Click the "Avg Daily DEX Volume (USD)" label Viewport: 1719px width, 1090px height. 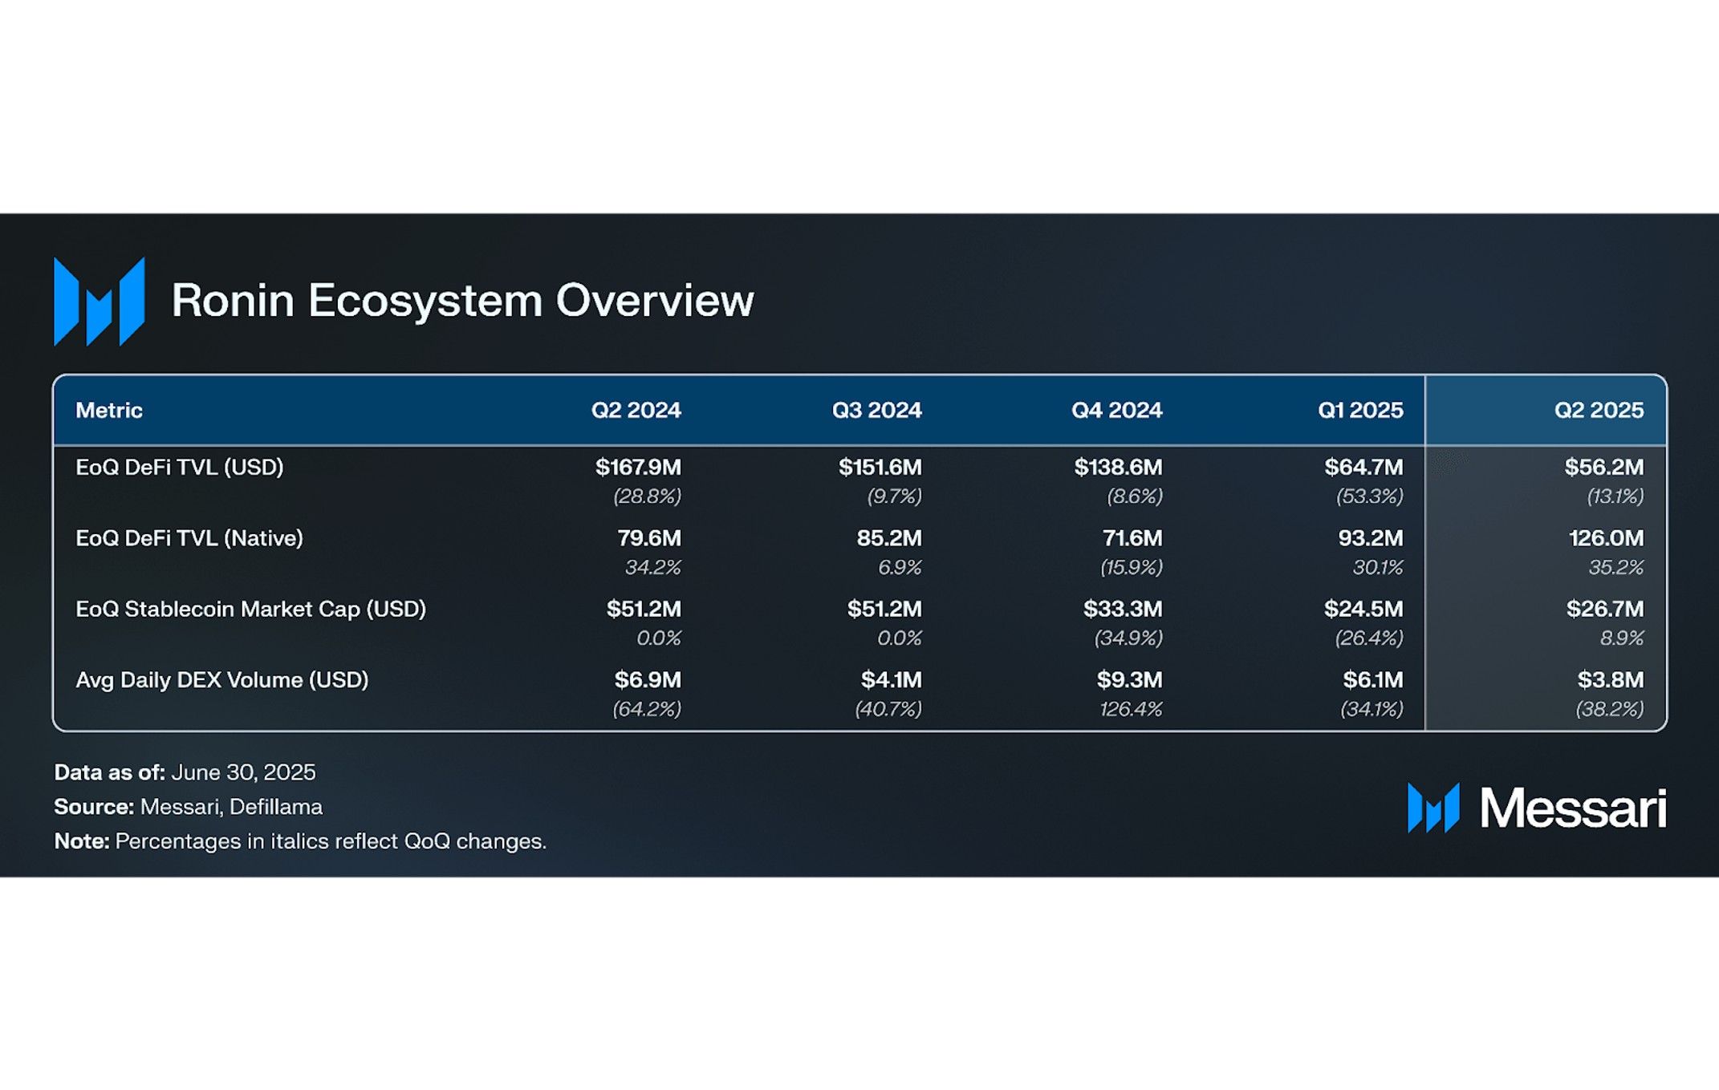[x=222, y=680]
